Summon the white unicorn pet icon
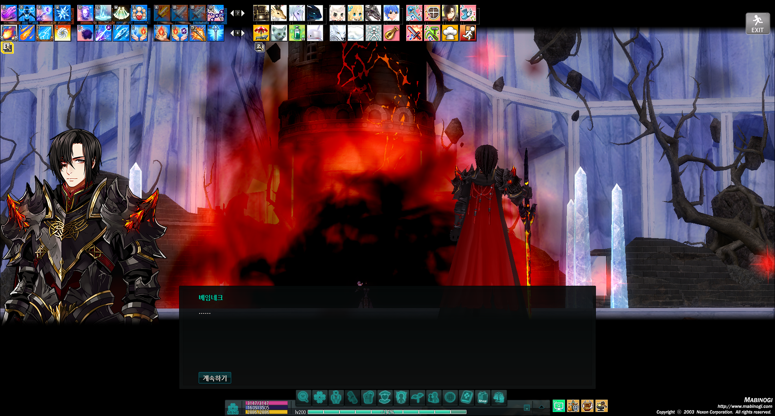775x416 pixels. click(297, 13)
